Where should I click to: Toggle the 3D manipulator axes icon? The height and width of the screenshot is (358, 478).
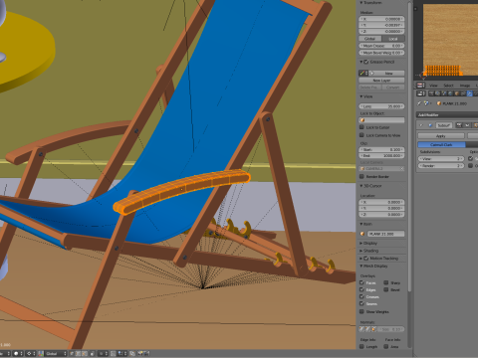pos(41,353)
